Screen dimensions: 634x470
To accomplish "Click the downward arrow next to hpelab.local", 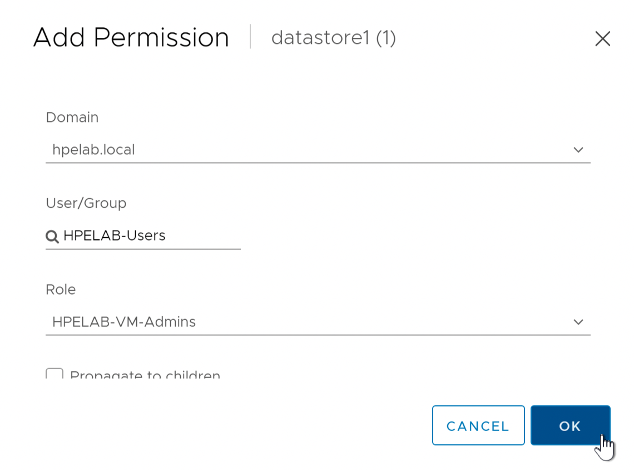I will 578,150.
